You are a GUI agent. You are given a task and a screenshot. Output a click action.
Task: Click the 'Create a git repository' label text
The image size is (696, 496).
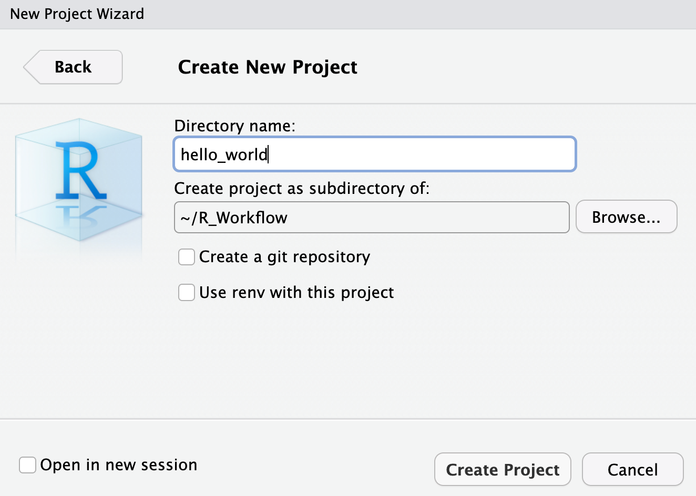pyautogui.click(x=284, y=257)
